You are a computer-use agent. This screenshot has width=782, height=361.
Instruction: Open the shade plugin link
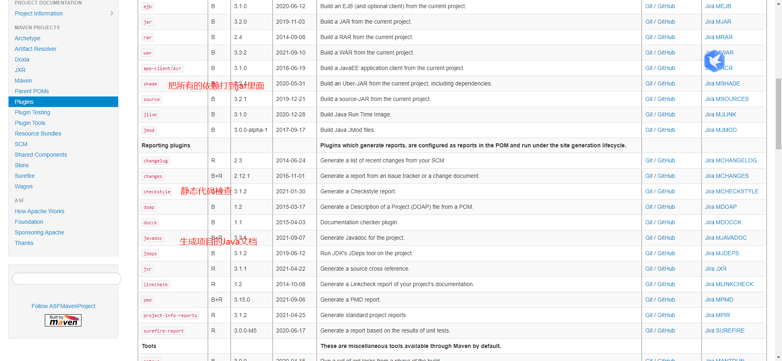point(150,84)
